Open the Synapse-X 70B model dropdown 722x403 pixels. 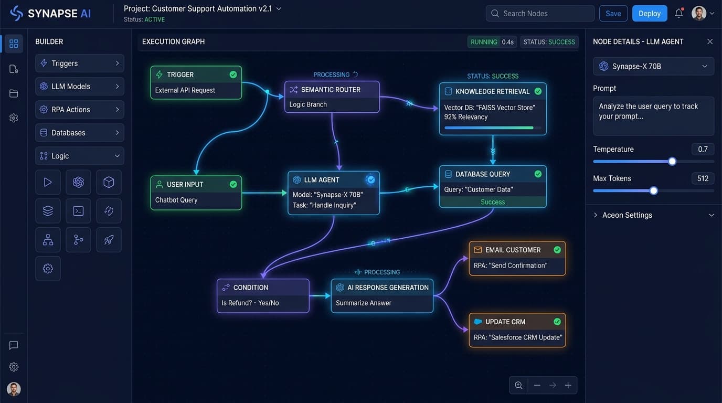(653, 66)
